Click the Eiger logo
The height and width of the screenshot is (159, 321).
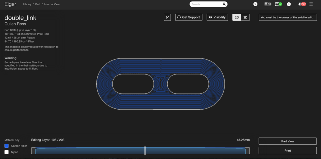10,4
